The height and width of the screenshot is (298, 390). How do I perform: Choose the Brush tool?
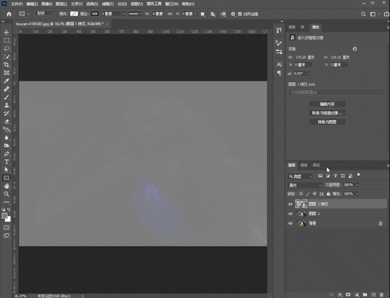(x=7, y=97)
